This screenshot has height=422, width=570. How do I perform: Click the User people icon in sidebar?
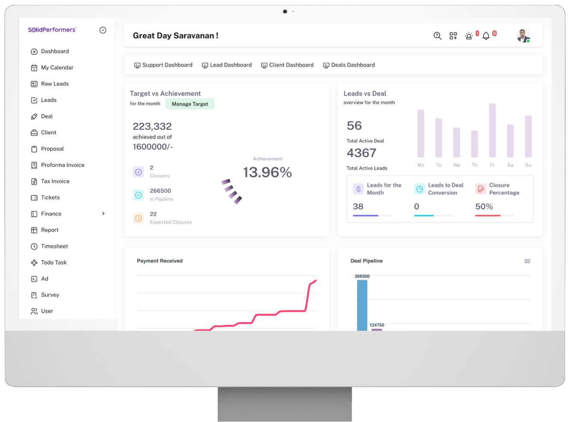[x=34, y=311]
